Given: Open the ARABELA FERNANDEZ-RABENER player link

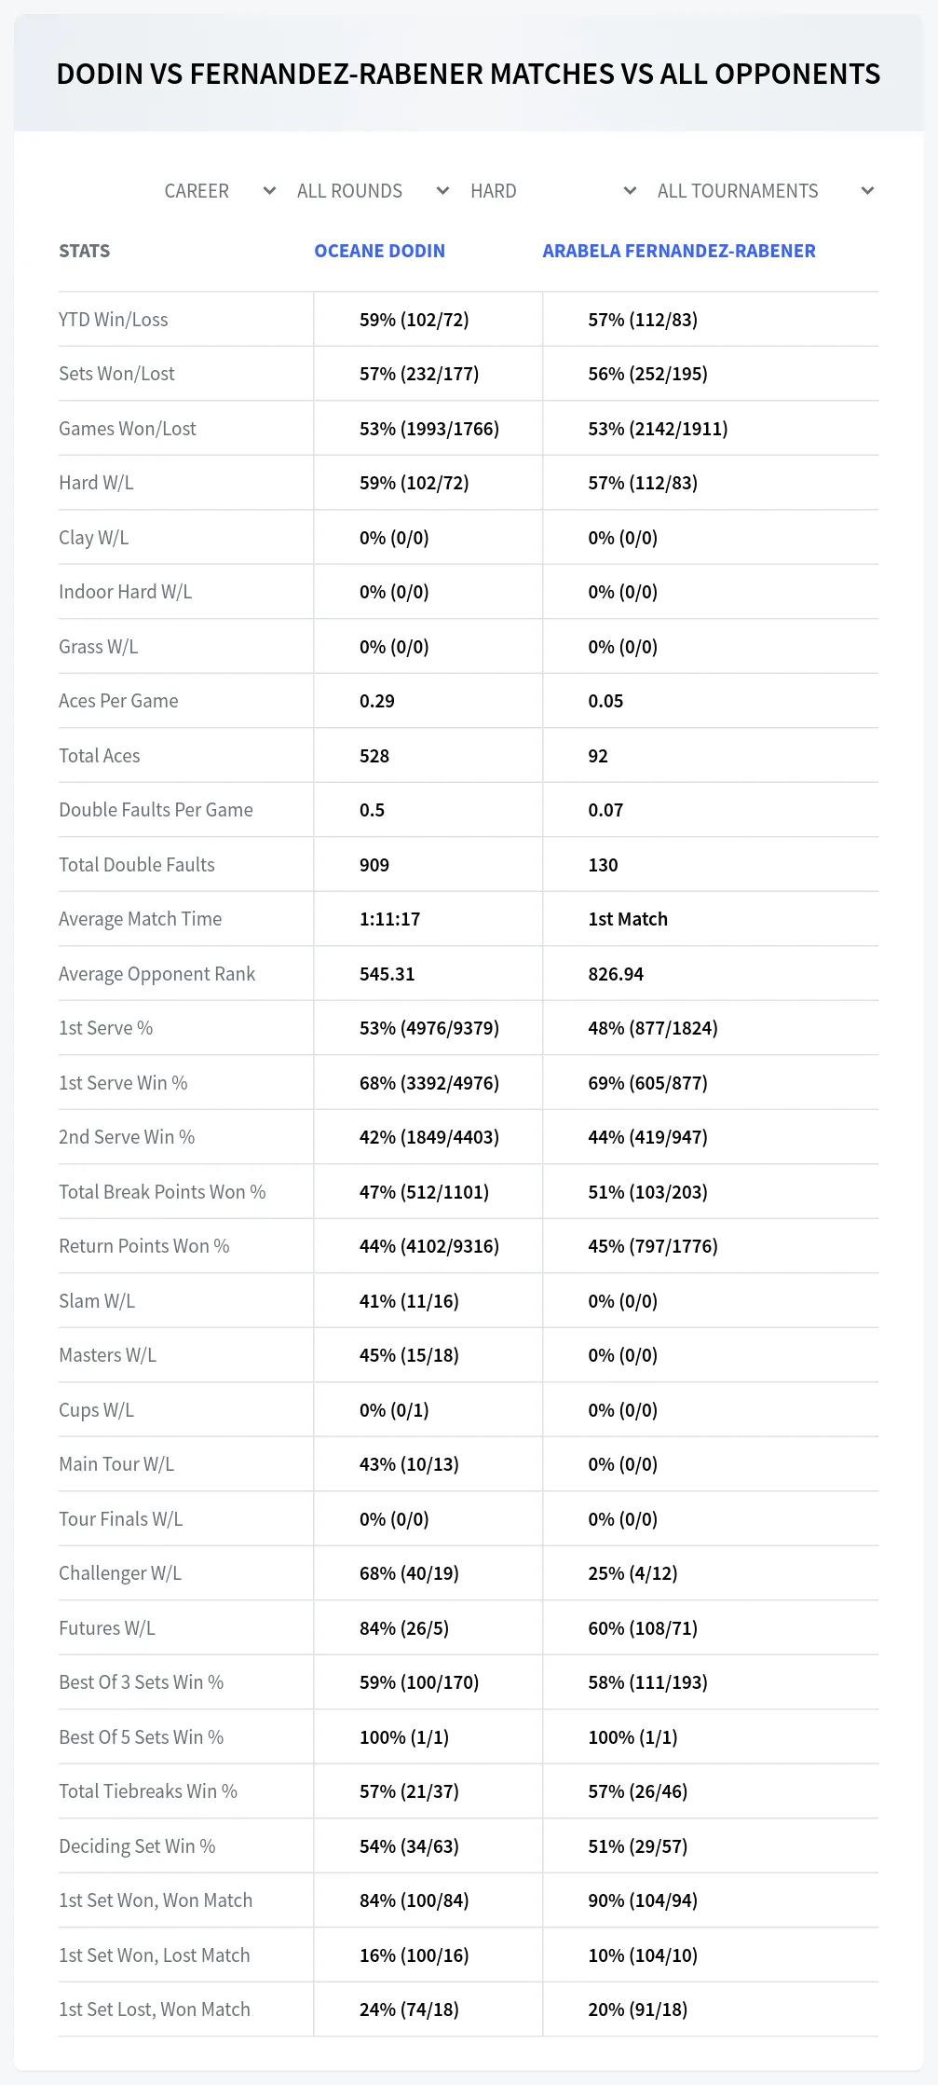Looking at the screenshot, I should point(679,251).
